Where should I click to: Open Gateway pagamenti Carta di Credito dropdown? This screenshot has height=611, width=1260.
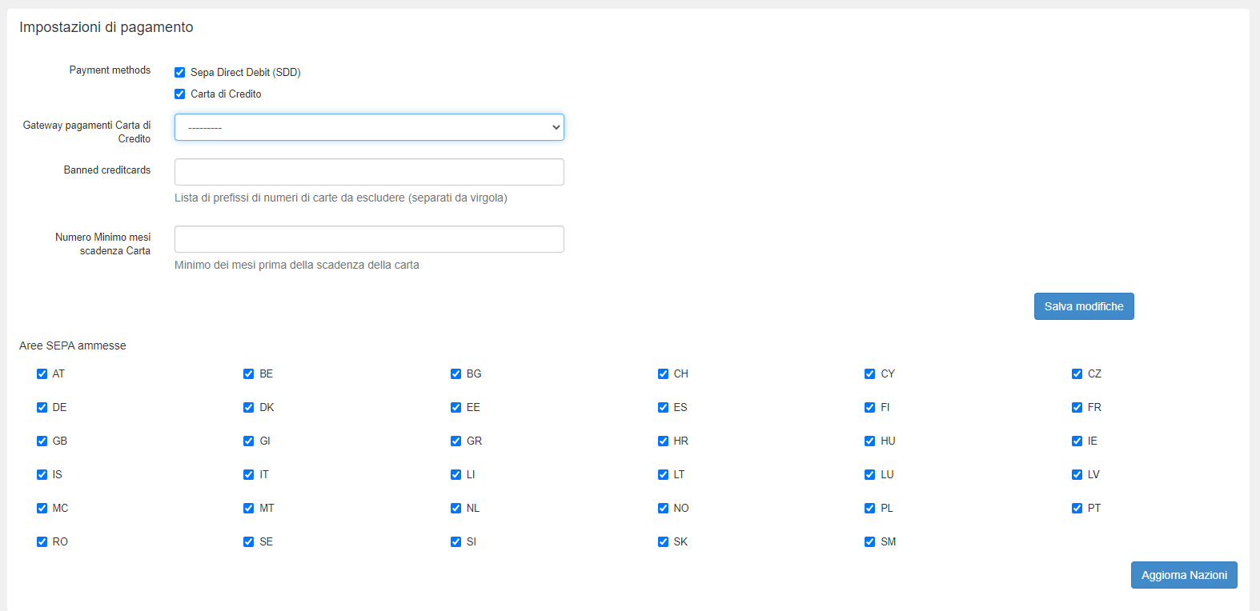click(369, 127)
